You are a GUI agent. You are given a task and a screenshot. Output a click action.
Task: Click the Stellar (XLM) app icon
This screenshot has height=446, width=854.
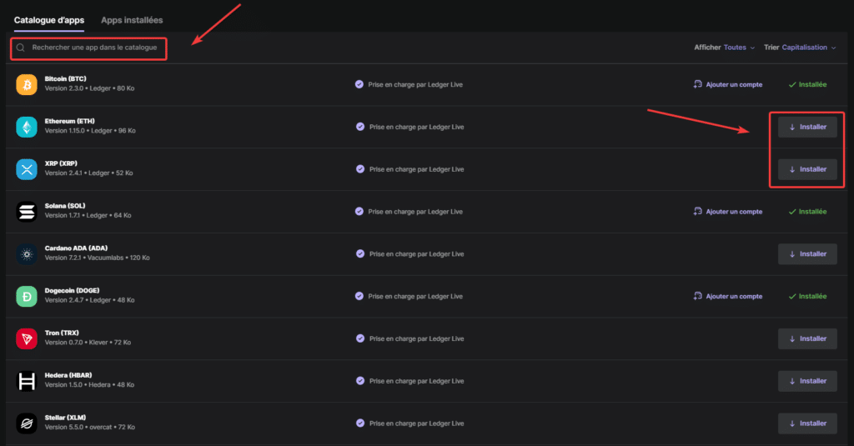click(x=27, y=423)
